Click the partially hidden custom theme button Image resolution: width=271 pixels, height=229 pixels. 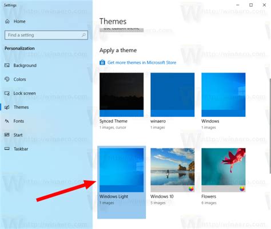(122, 29)
